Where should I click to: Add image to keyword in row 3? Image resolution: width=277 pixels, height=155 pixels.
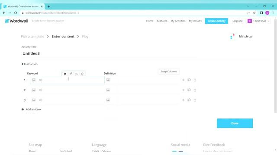pyautogui.click(x=34, y=100)
